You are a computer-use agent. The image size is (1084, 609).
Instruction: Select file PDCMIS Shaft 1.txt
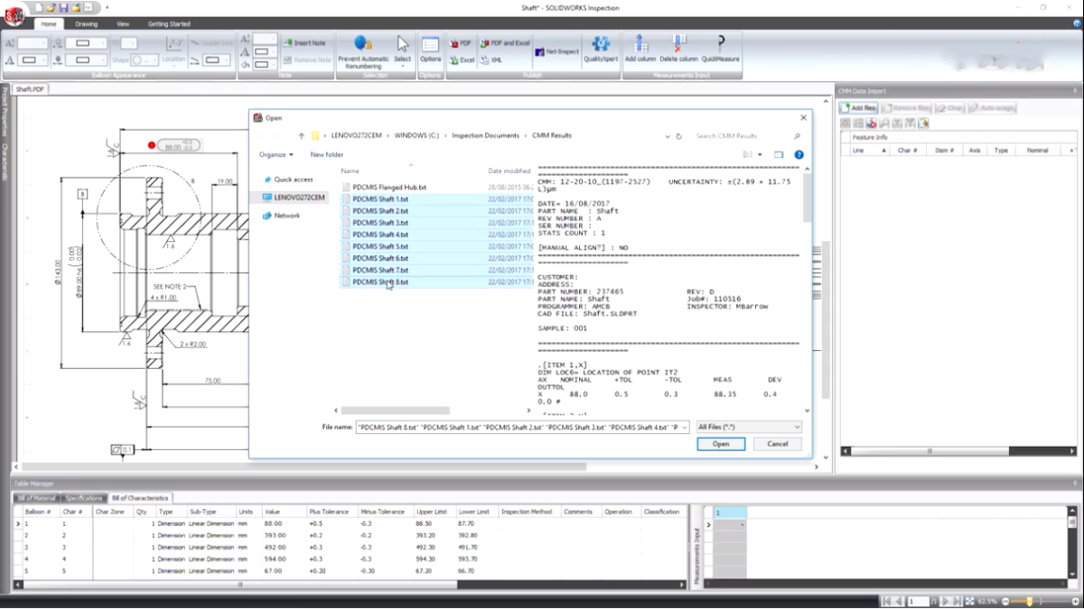(x=380, y=198)
